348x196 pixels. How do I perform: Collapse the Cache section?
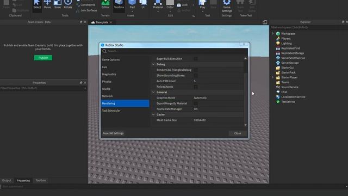tap(153, 114)
